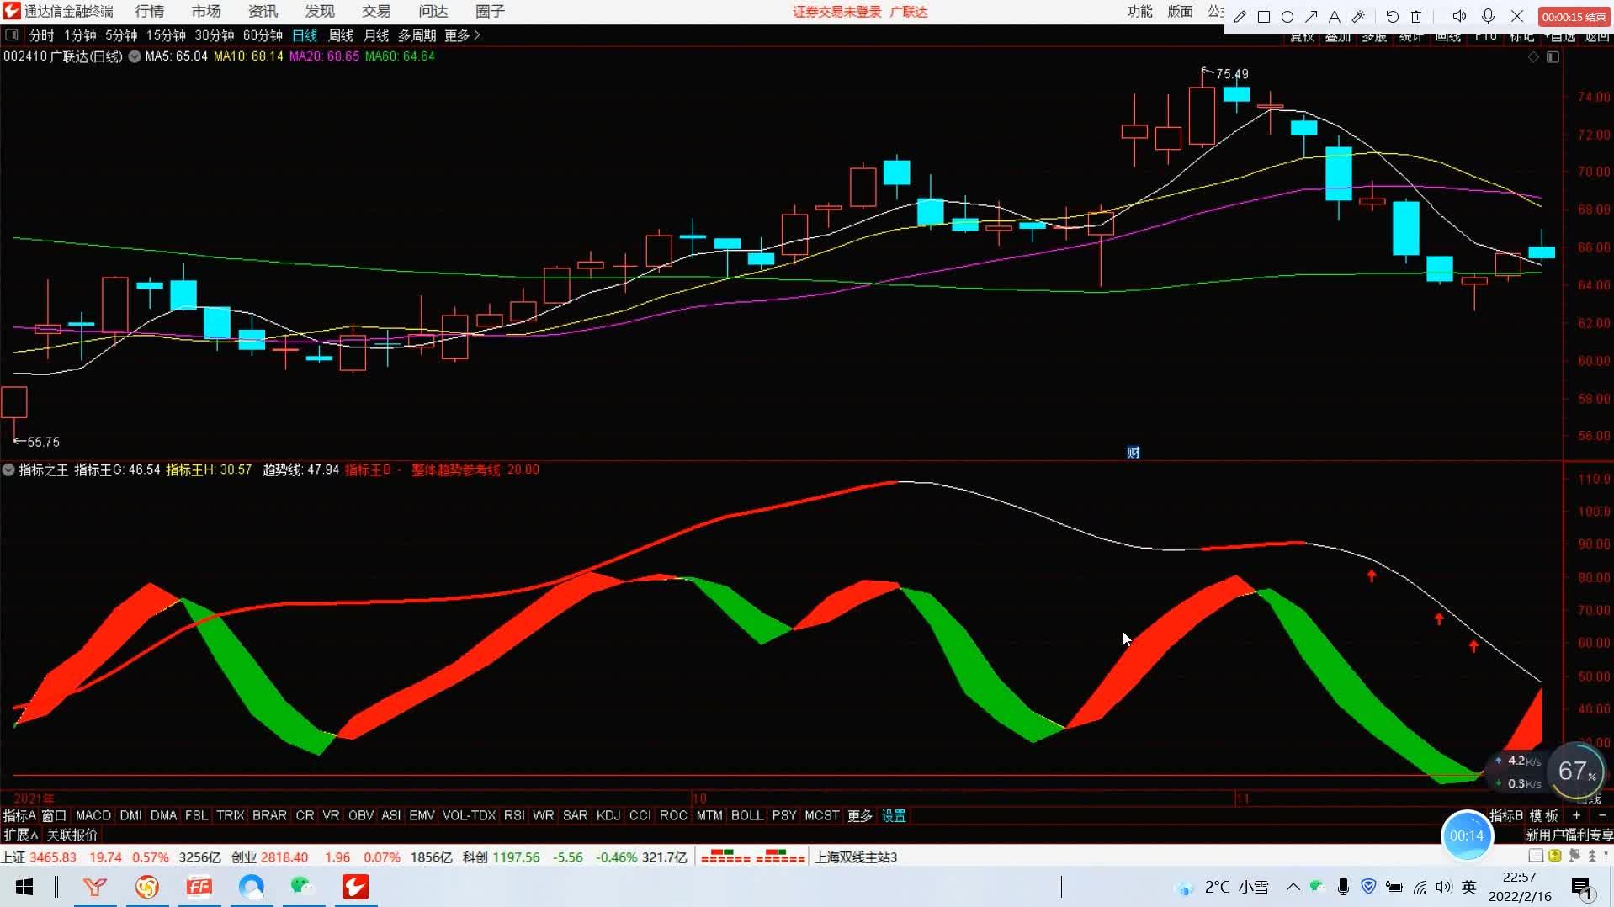Select the VOL-TDX indicator tab
This screenshot has height=907, width=1614.
click(469, 815)
